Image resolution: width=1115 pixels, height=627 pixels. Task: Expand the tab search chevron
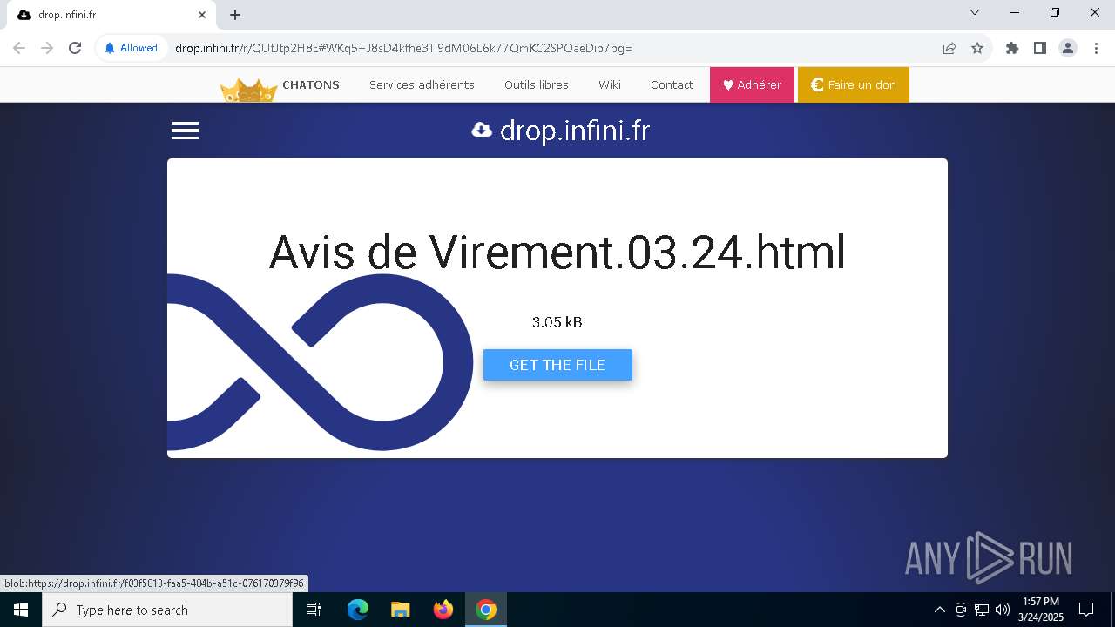click(975, 13)
